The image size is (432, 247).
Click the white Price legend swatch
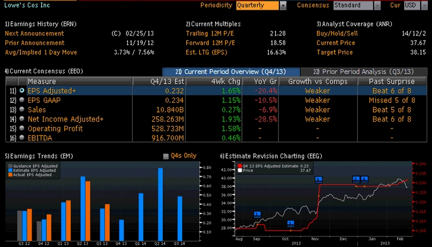(x=240, y=170)
